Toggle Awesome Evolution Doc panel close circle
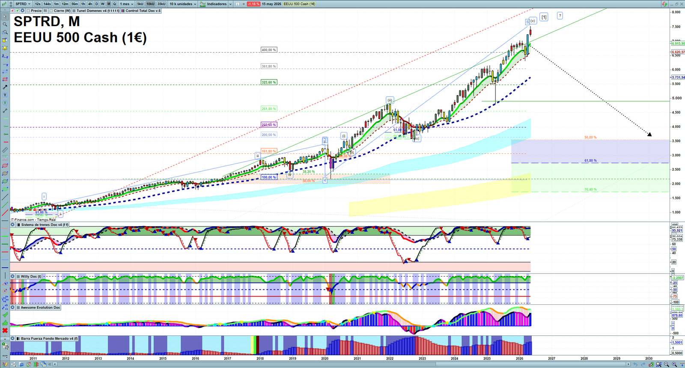 pyautogui.click(x=13, y=307)
